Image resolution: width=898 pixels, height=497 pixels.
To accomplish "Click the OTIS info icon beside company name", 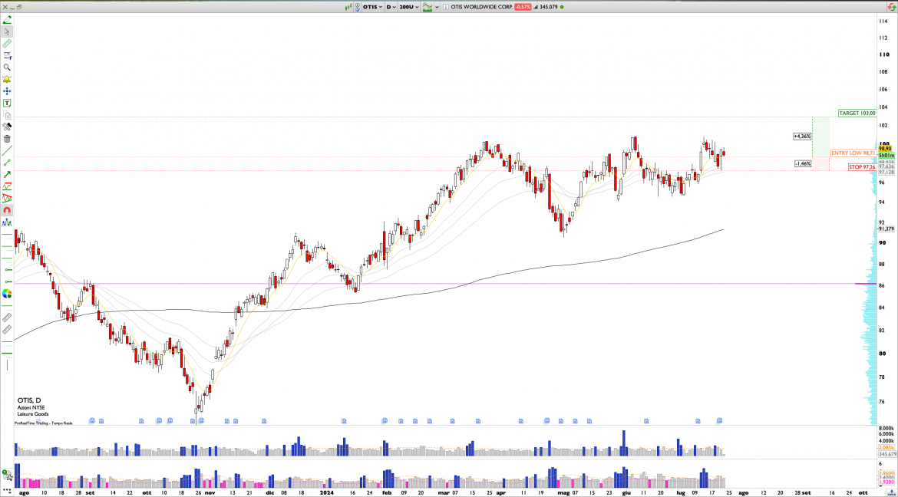I will tap(445, 7).
